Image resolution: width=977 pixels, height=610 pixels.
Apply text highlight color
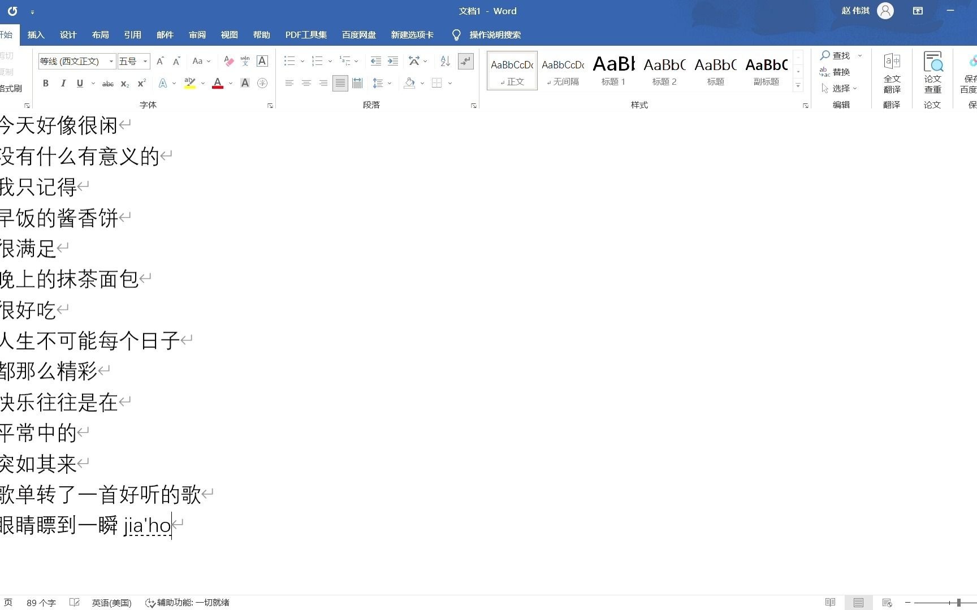click(x=190, y=84)
